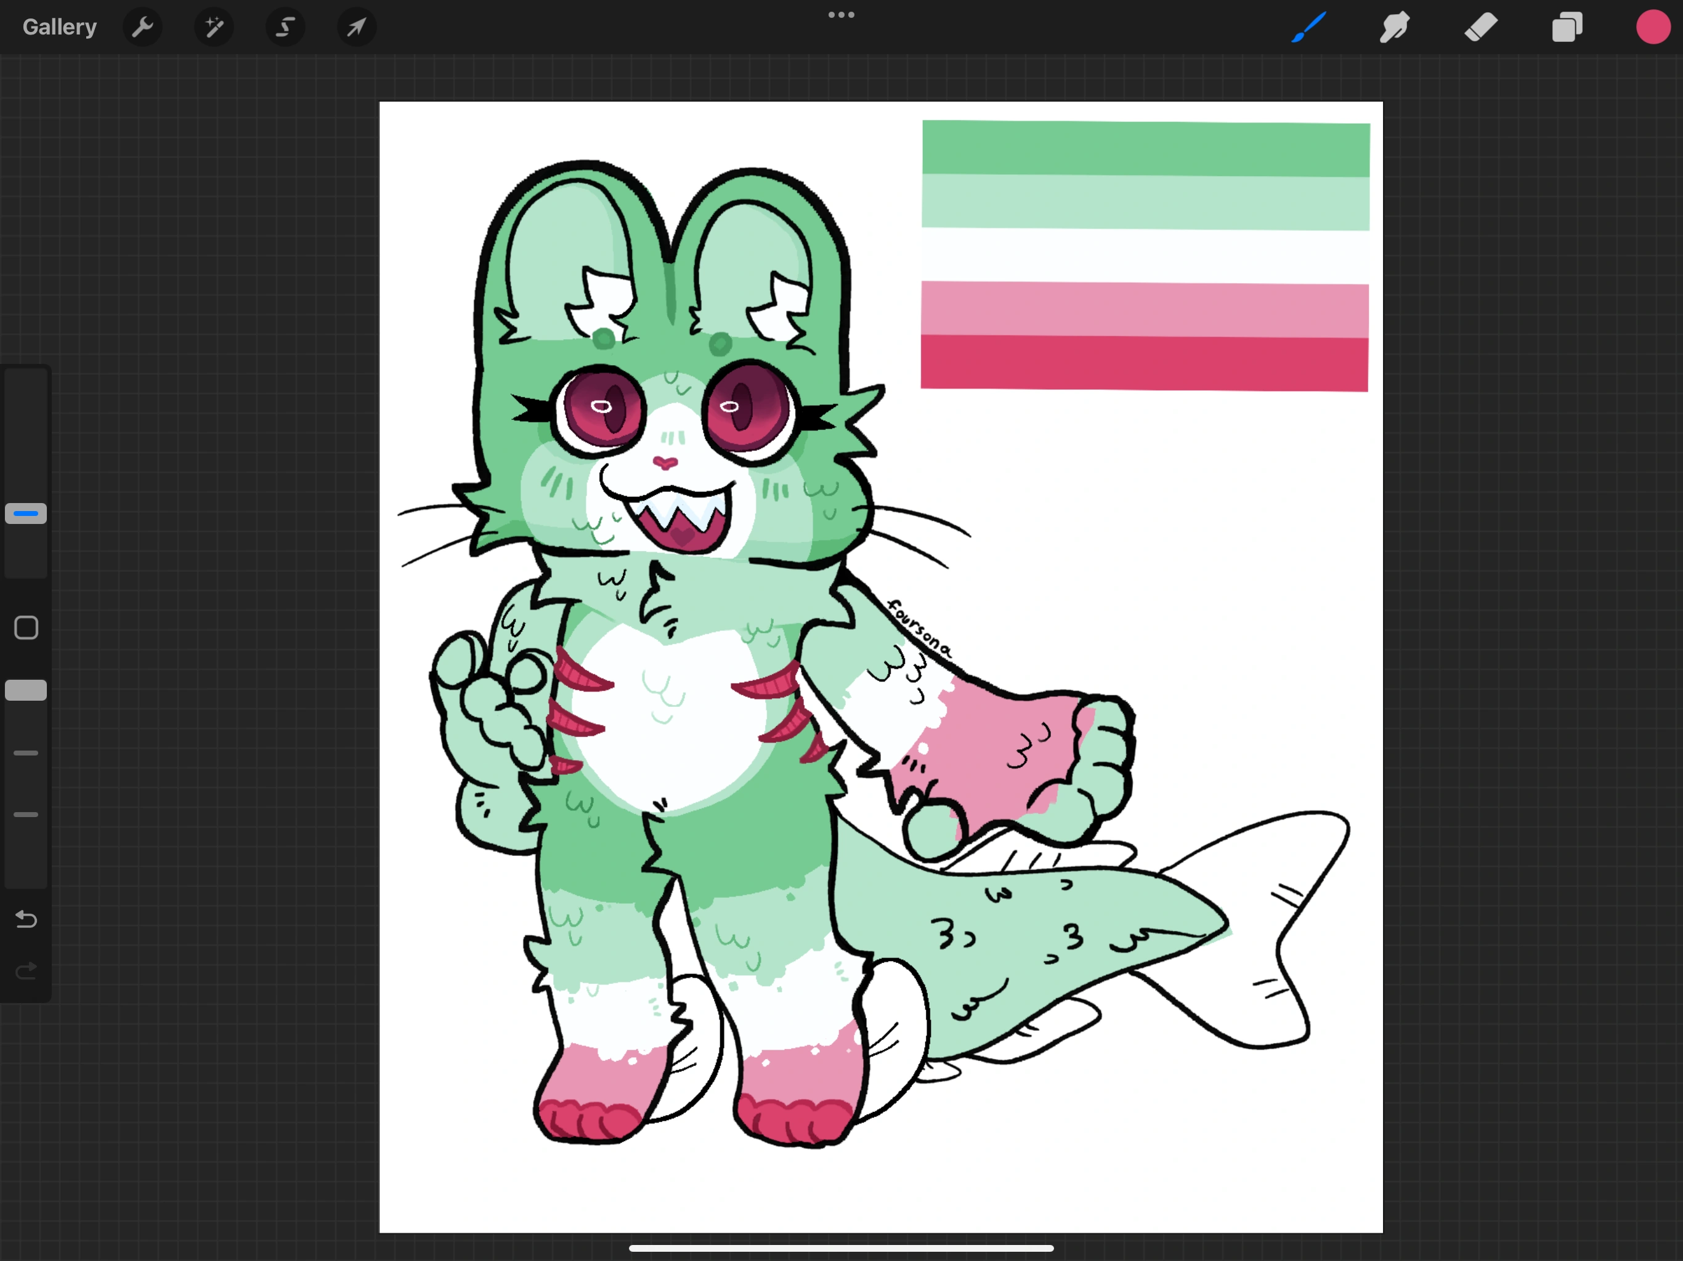
Task: Tap the blue brush size indicator
Action: (26, 514)
